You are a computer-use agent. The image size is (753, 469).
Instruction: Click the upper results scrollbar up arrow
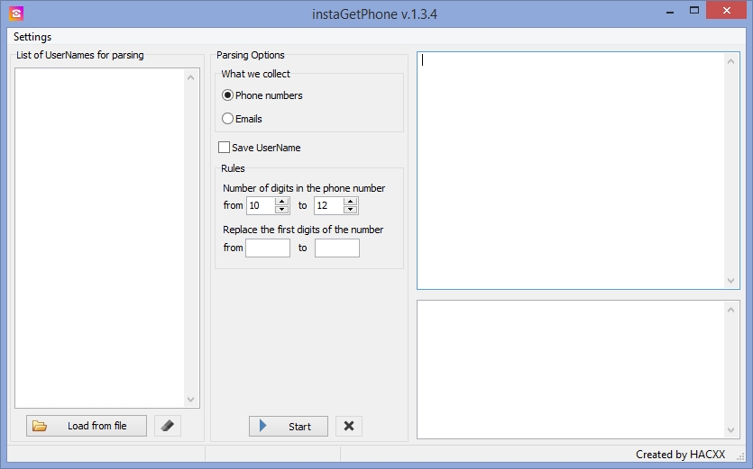[x=731, y=61]
